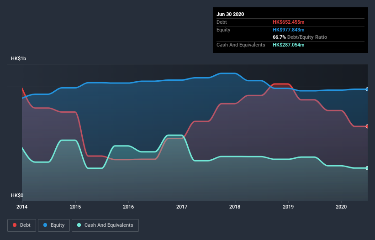Image resolution: width=375 pixels, height=240 pixels.
Task: Select the Equity endpoint marker on chart
Action: 367,89
